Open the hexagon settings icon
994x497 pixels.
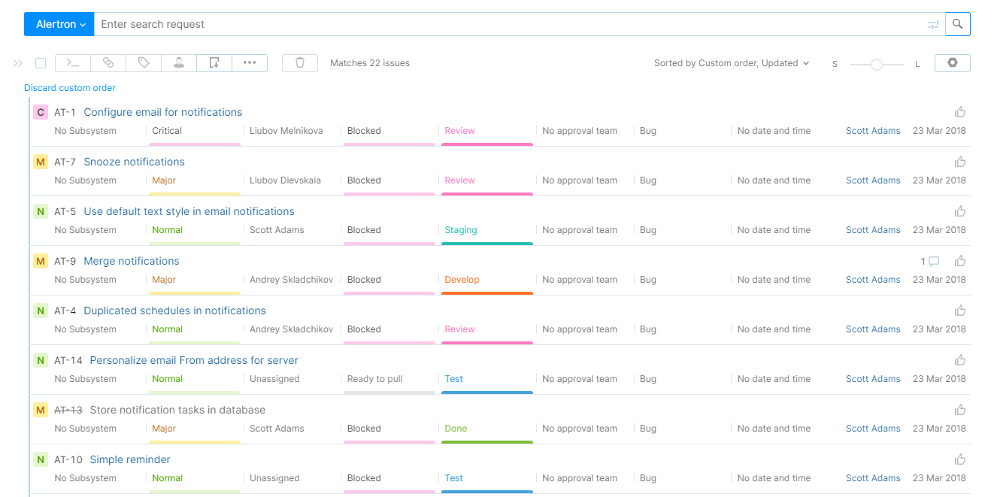click(x=952, y=63)
